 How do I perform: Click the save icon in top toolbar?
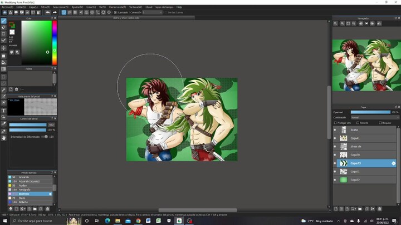pos(11,12)
